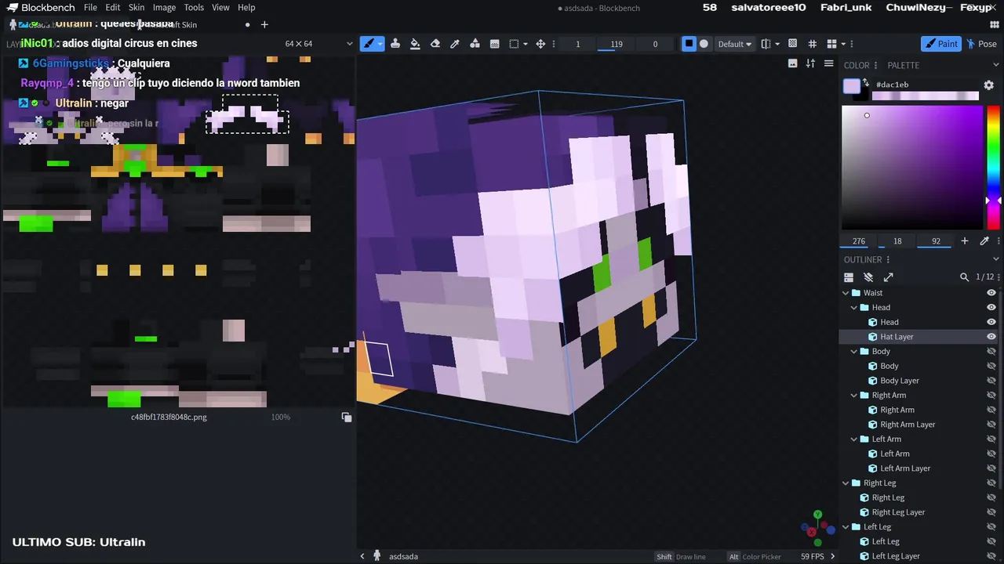The height and width of the screenshot is (564, 1004).
Task: Open the mirror painting options arrow
Action: click(777, 44)
